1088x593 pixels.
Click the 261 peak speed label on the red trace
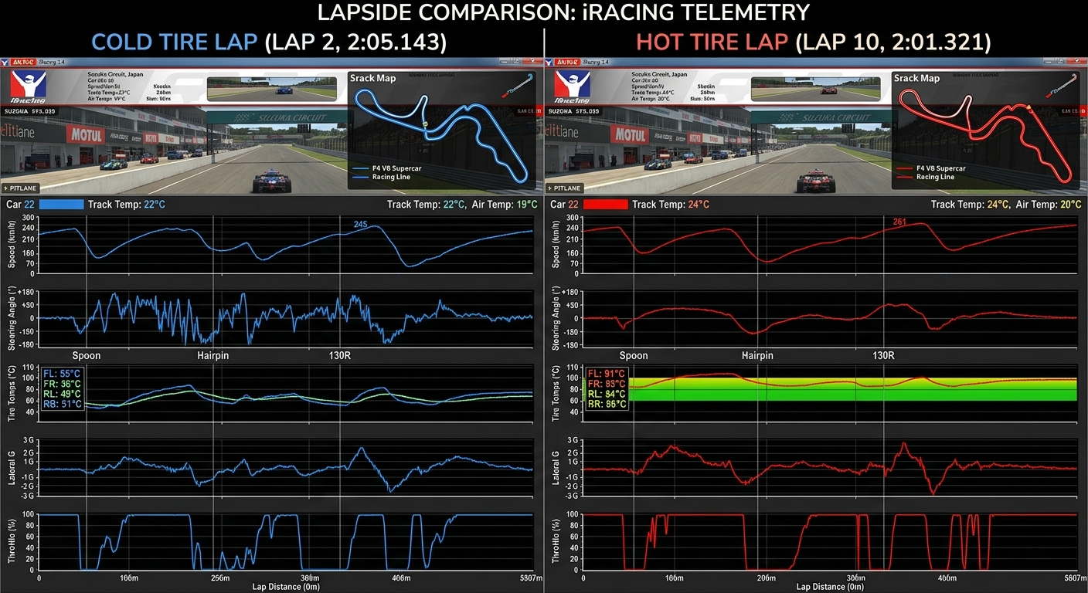point(899,222)
